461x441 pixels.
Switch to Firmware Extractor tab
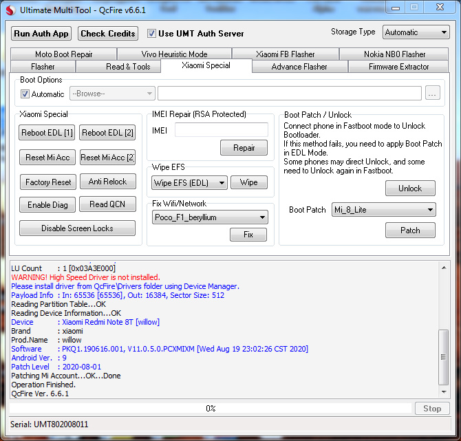point(398,67)
